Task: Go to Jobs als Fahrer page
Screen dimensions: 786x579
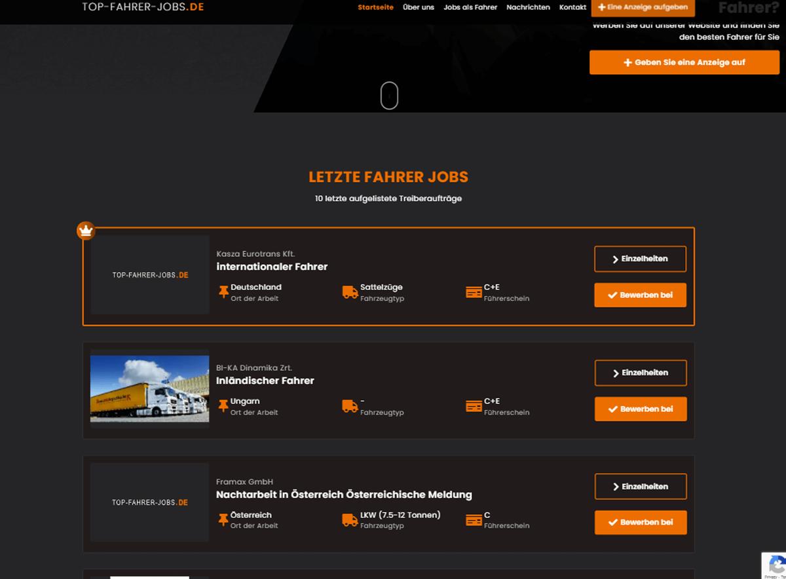Action: point(470,7)
